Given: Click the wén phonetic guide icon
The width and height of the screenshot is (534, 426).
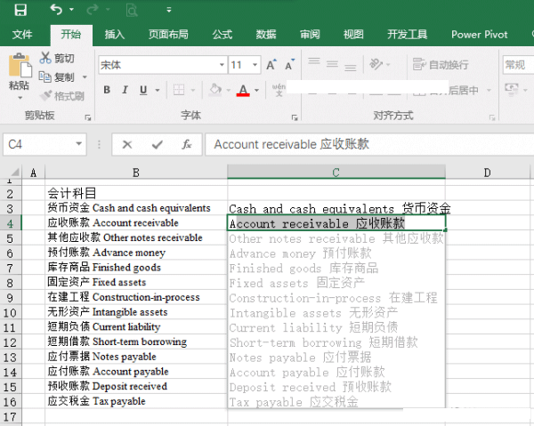Looking at the screenshot, I should [279, 90].
